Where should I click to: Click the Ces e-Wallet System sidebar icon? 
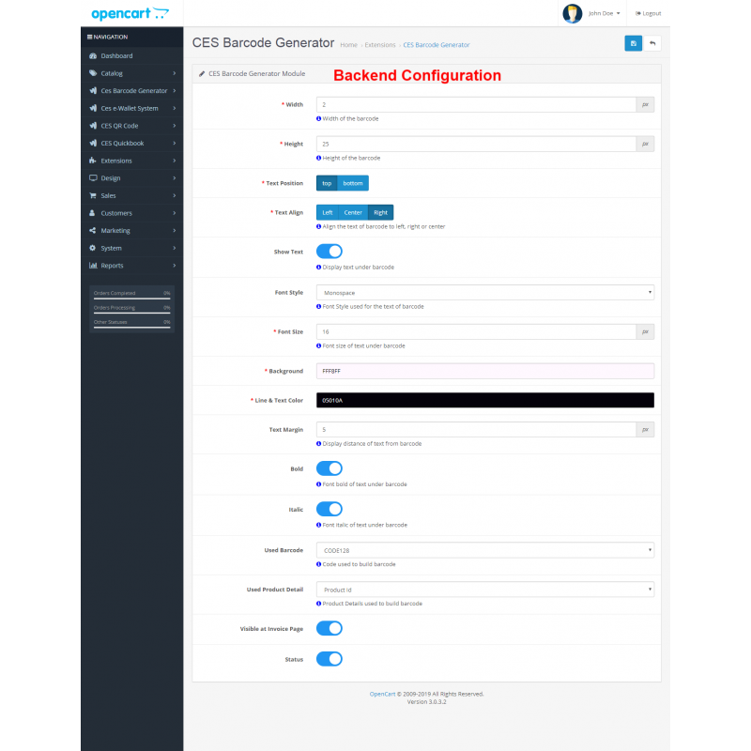coord(93,108)
